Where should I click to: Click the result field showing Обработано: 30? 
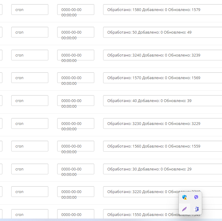point(162,169)
